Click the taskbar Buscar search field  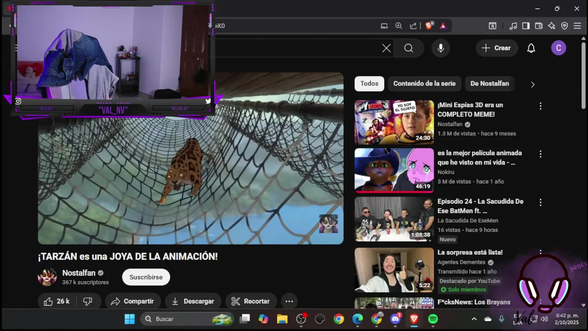pos(187,319)
